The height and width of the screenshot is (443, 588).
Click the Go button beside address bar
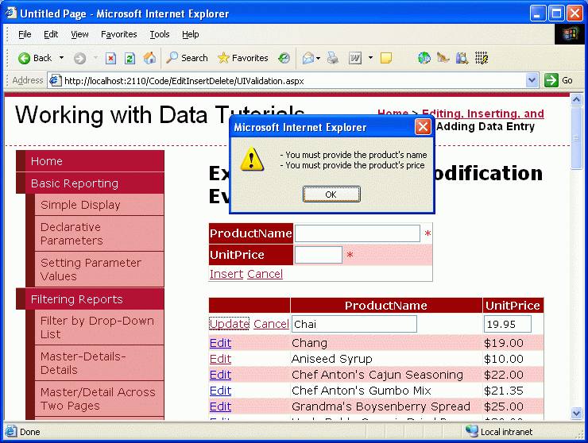[x=559, y=80]
